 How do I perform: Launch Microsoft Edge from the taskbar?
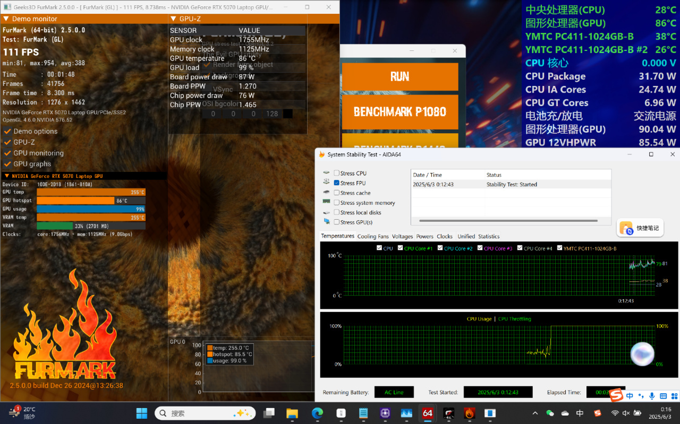(317, 413)
